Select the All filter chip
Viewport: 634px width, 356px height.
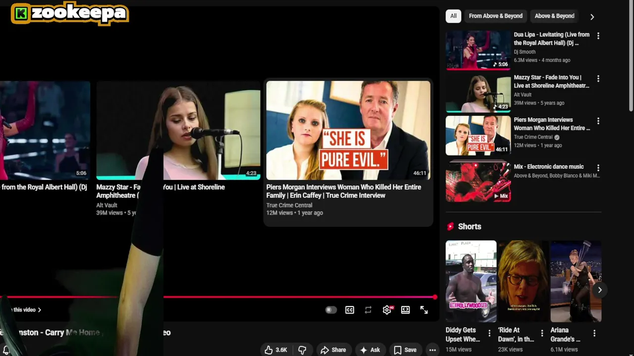click(x=453, y=16)
